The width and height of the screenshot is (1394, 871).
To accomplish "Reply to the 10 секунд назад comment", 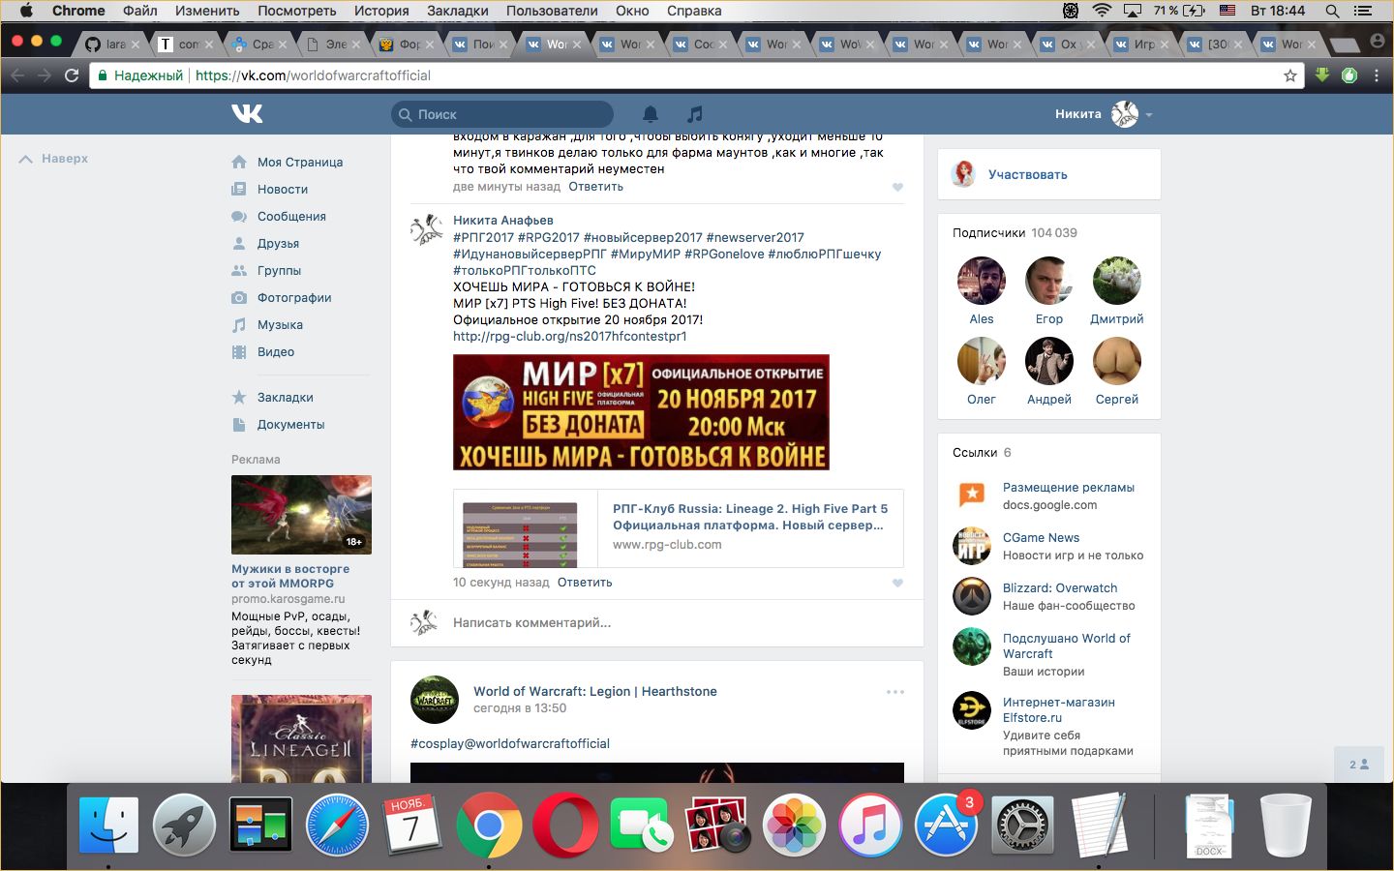I will pos(585,583).
